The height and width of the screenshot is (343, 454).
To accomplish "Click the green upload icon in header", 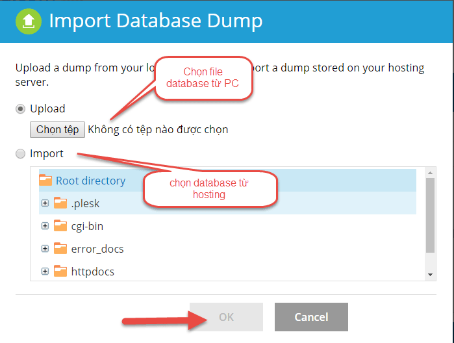I will (x=29, y=21).
